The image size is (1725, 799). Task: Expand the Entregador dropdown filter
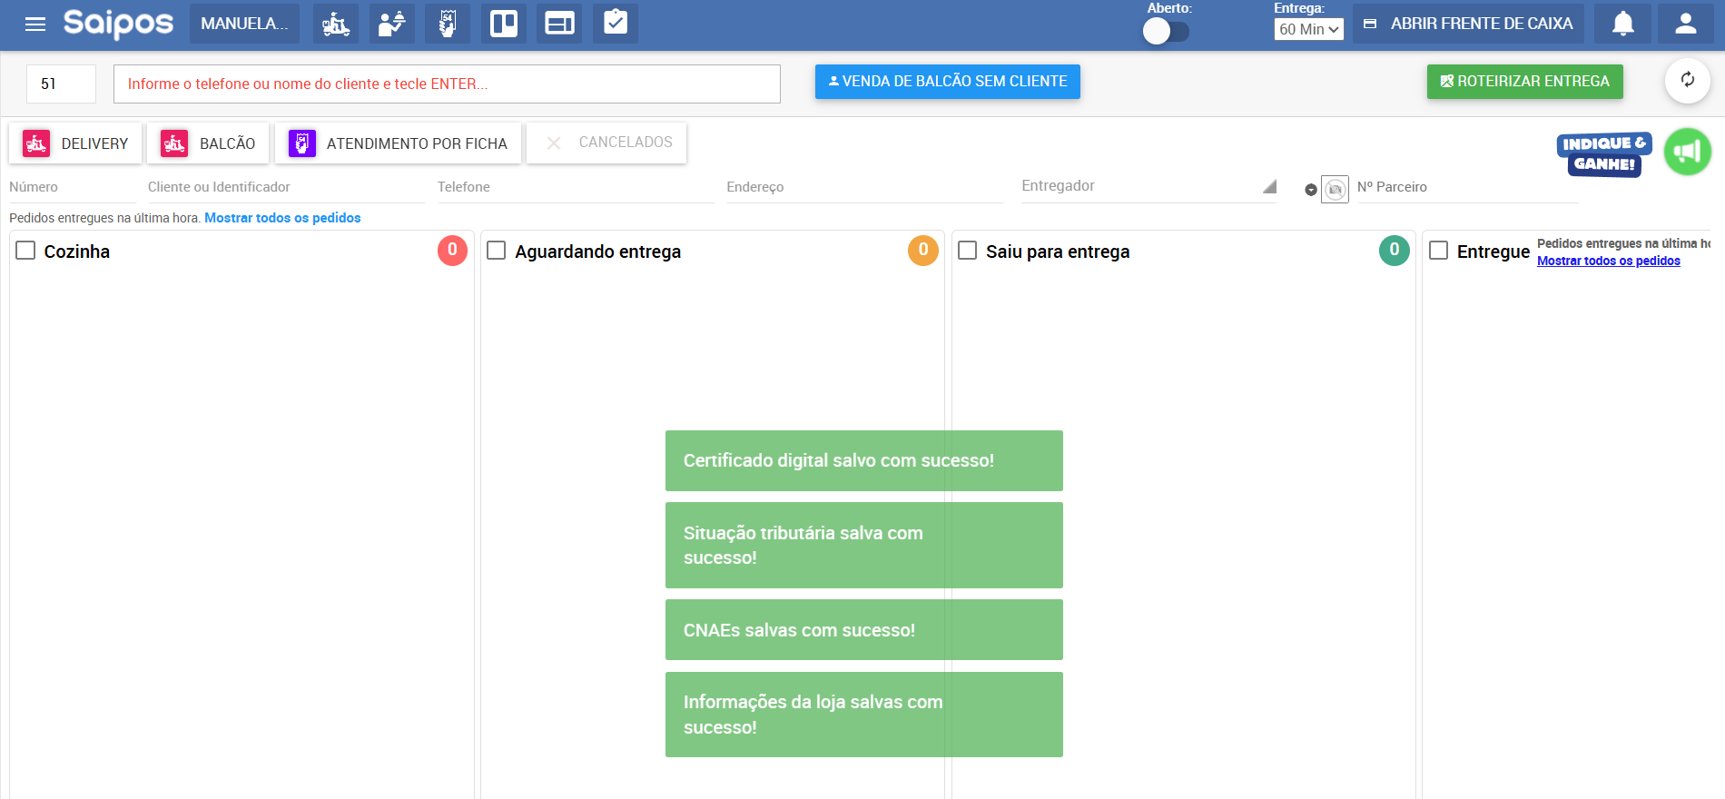coord(1268,187)
